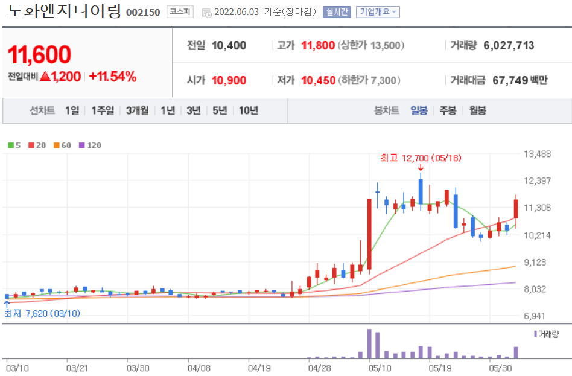Image resolution: width=572 pixels, height=376 pixels.
Task: Select the 5년 line chart tab
Action: 220,110
